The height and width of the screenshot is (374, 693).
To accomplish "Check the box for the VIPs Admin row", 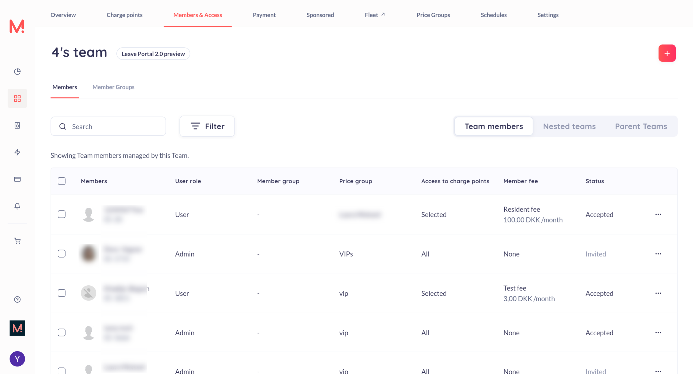I will (x=62, y=254).
